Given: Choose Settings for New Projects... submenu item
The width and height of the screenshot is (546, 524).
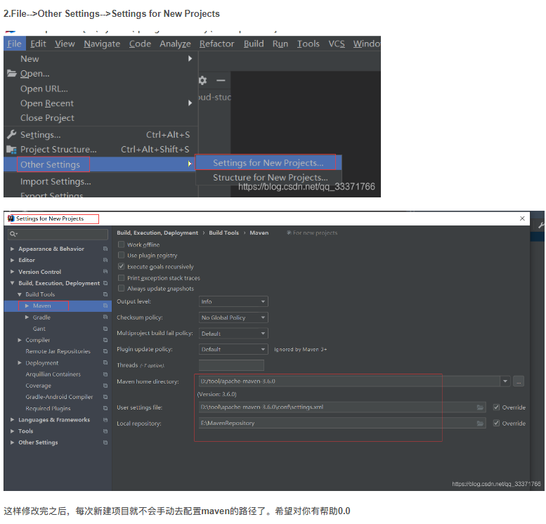Looking at the screenshot, I should tap(268, 163).
